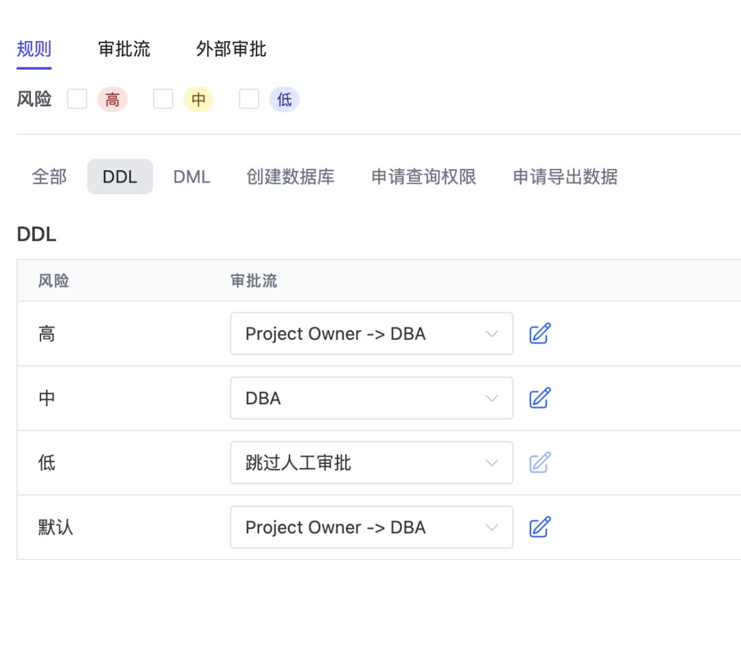Click the 风险 filter label
The width and height of the screenshot is (741, 648).
(x=34, y=100)
